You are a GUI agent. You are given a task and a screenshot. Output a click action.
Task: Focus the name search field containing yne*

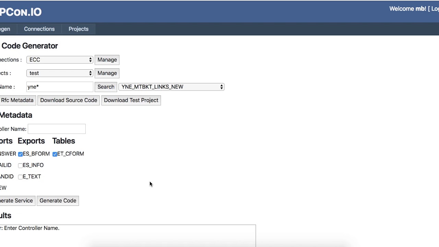[x=60, y=87]
